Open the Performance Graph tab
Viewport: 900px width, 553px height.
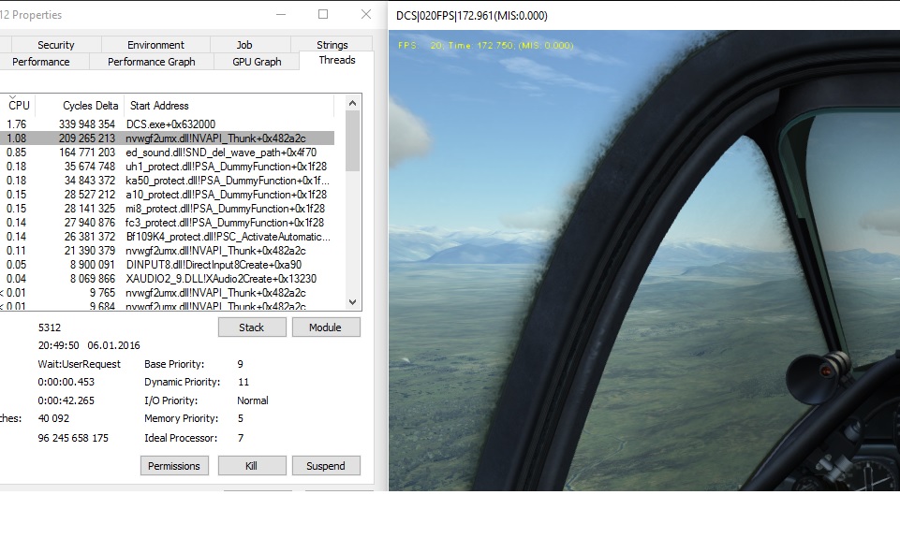[152, 62]
